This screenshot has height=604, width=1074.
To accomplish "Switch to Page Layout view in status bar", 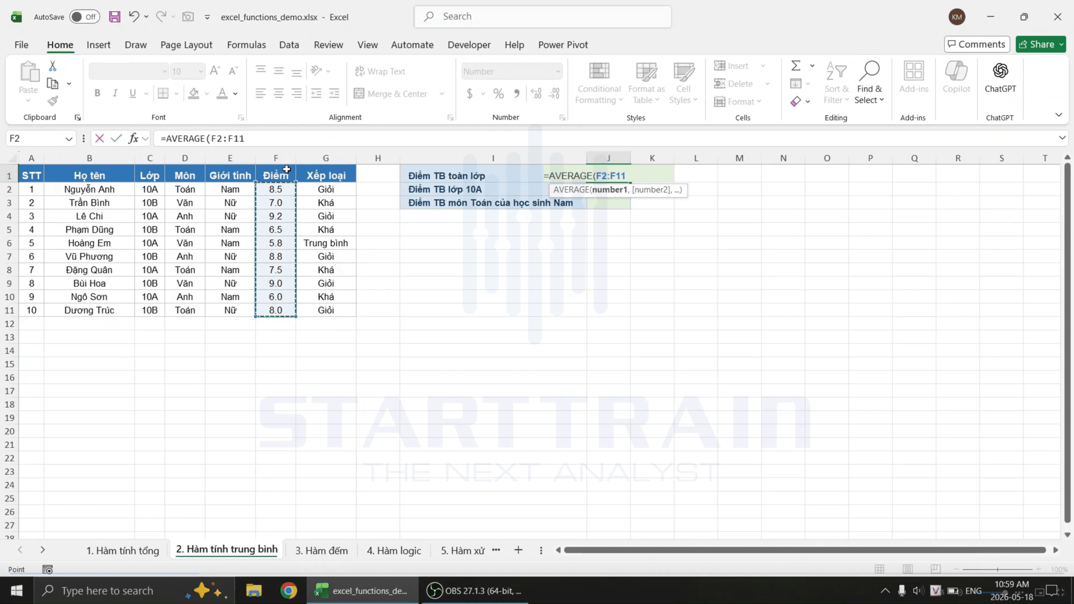I will [908, 569].
